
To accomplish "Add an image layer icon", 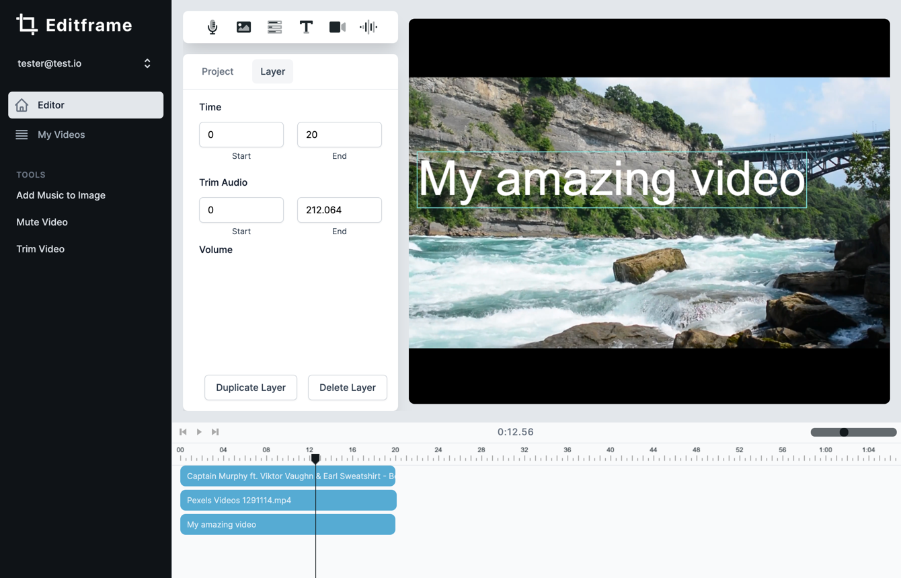I will pyautogui.click(x=243, y=27).
